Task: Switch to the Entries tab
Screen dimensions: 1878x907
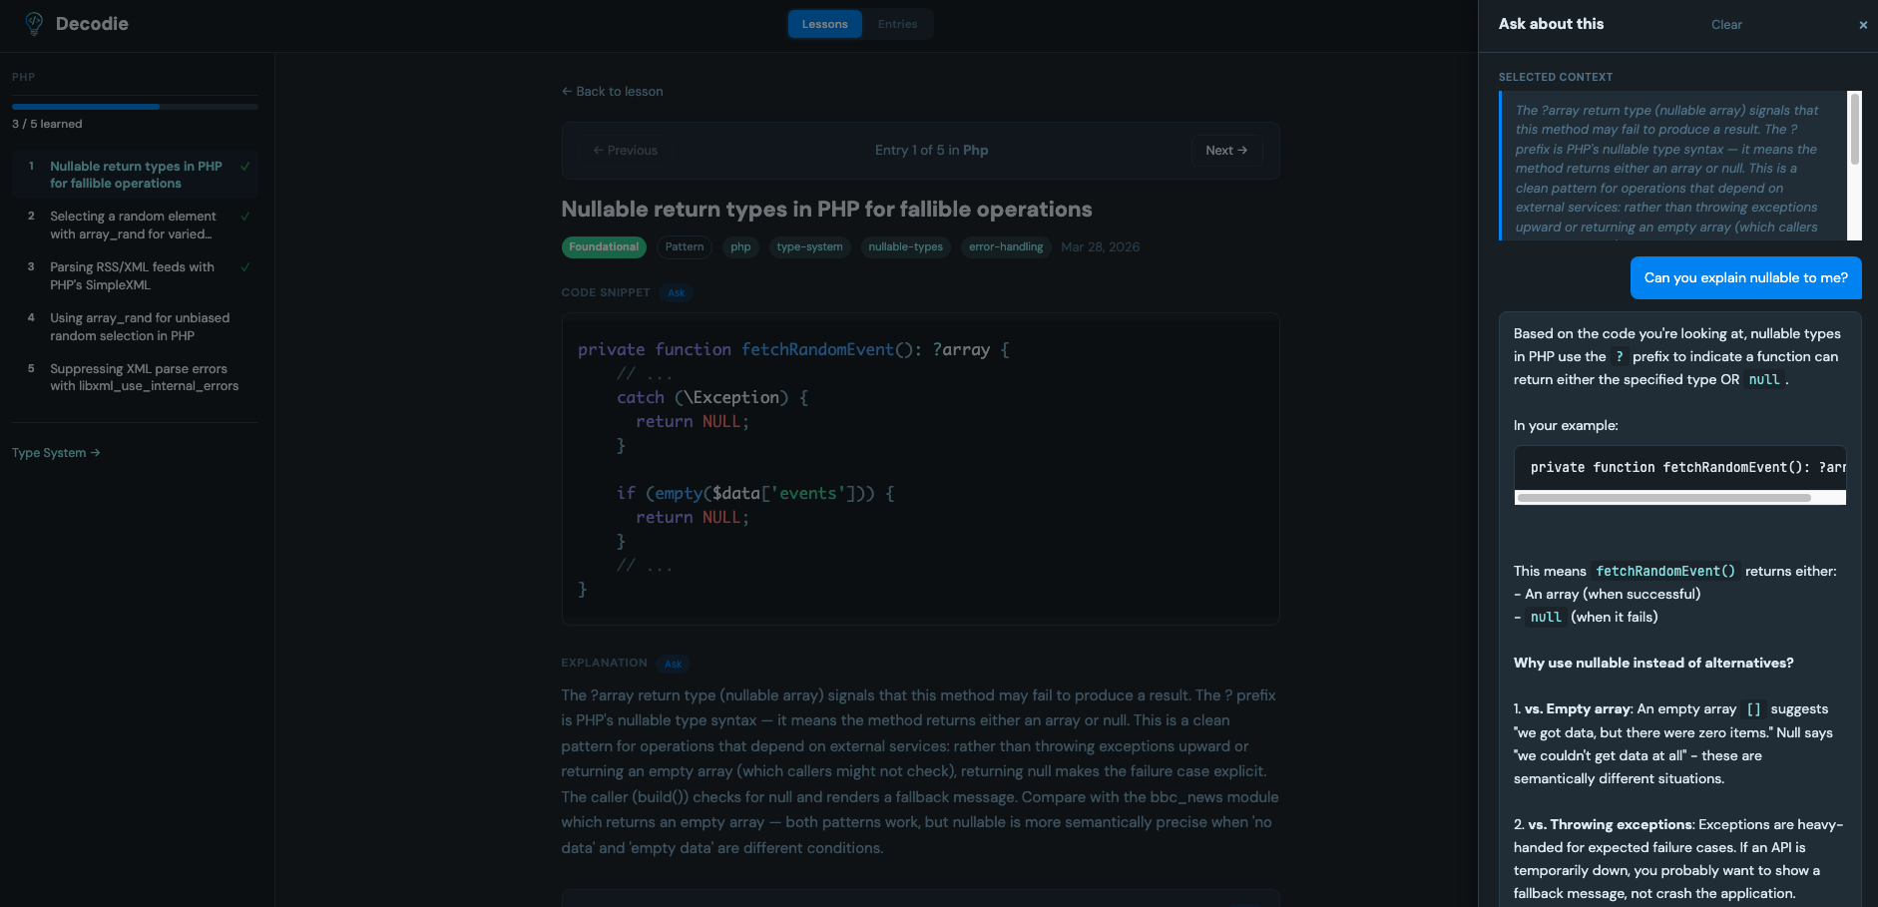Action: pyautogui.click(x=897, y=24)
